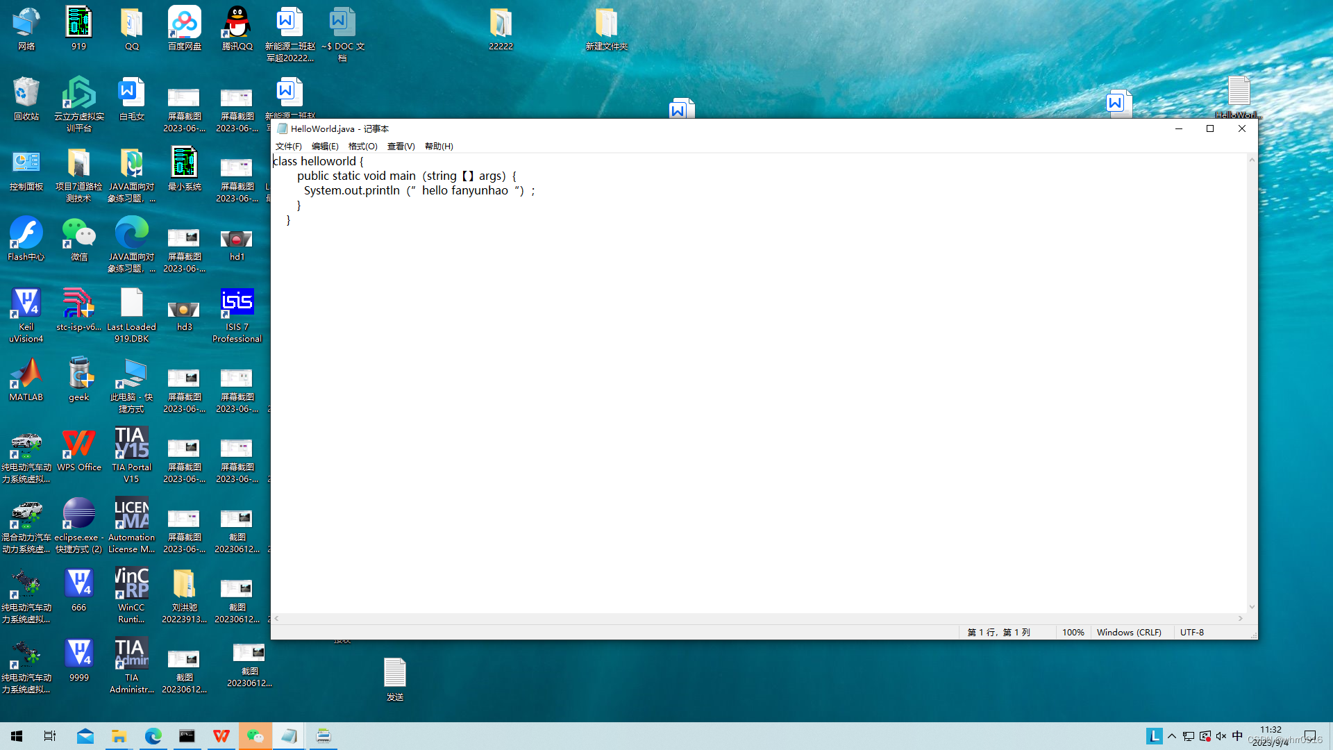Launch WinCC Runtime software

tap(131, 594)
